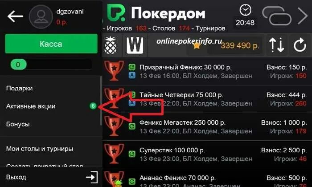
Task: Open Феникс Мегастек 250 000 р. tournament
Action: click(x=205, y=127)
